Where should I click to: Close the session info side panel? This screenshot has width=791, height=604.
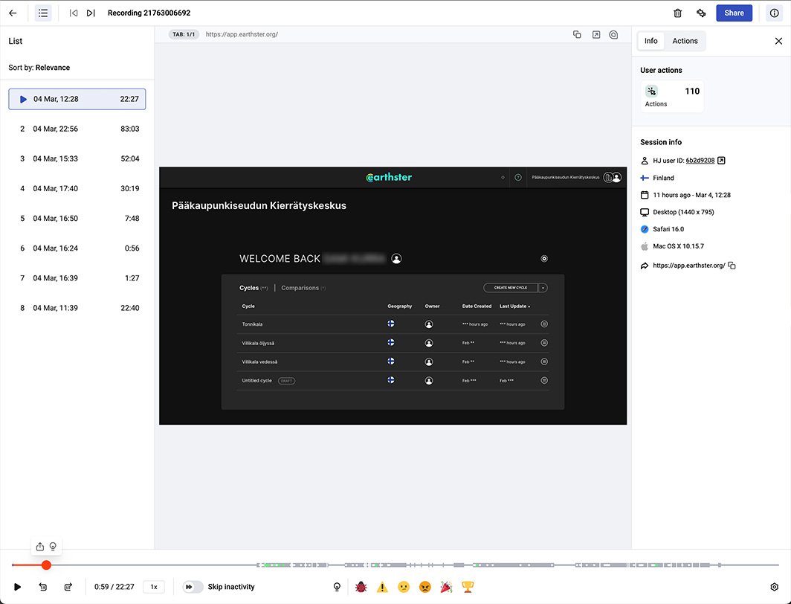[x=778, y=41]
